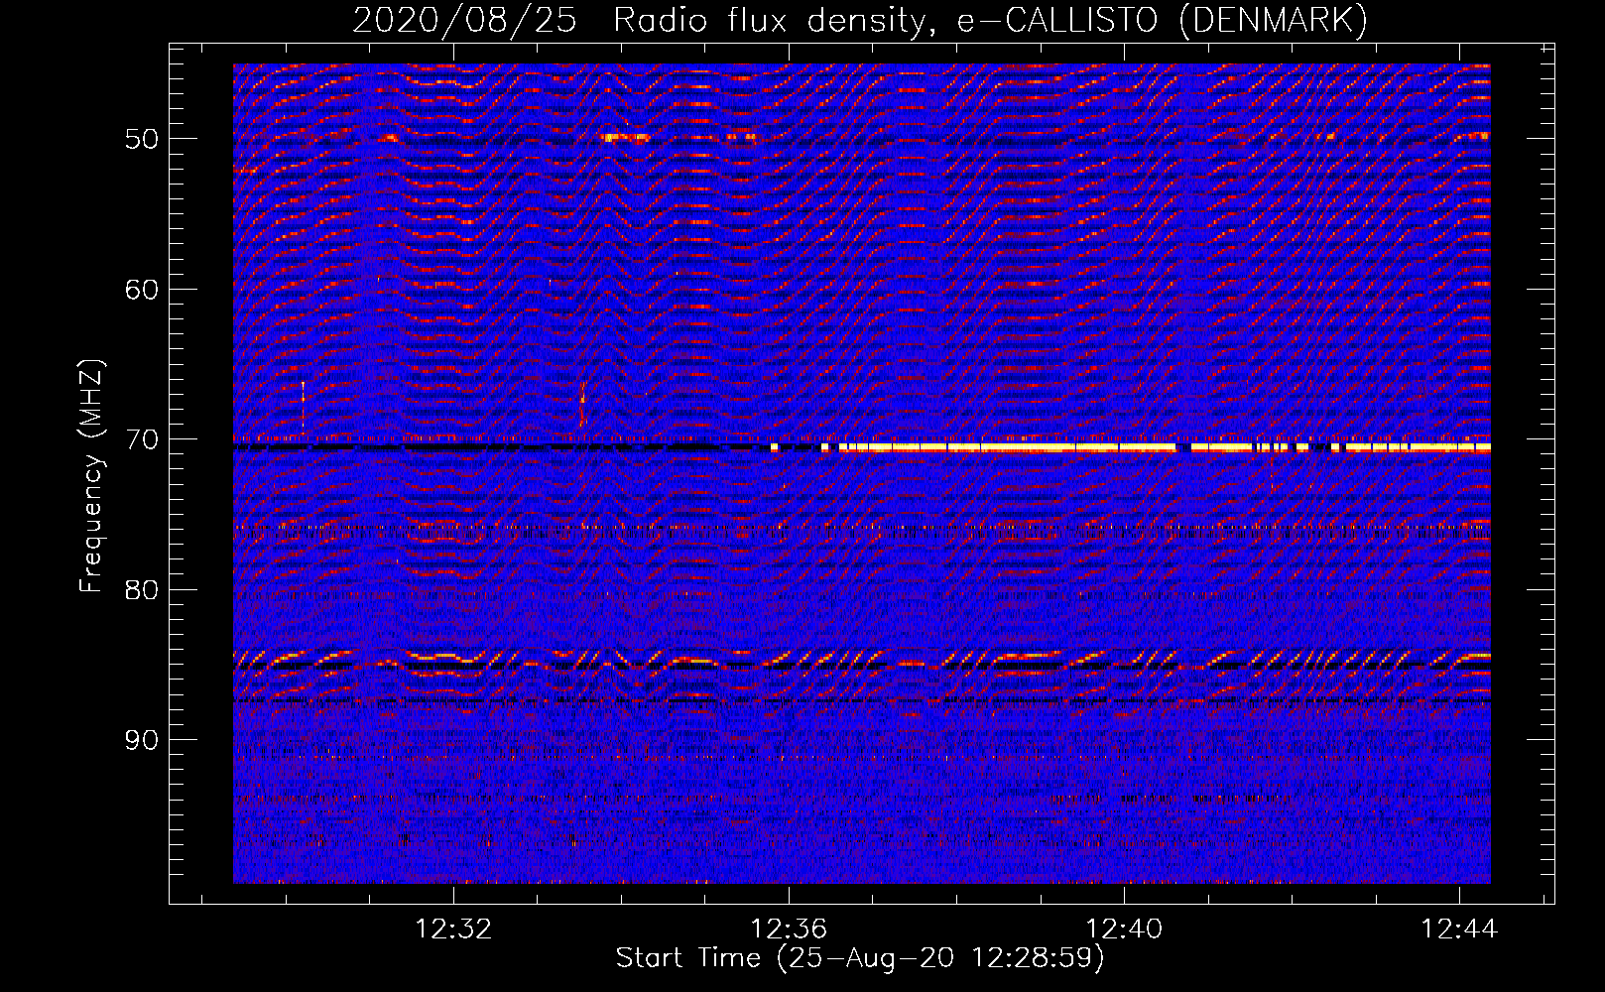Click the 60 frequency tick label
The width and height of the screenshot is (1605, 992).
141,290
